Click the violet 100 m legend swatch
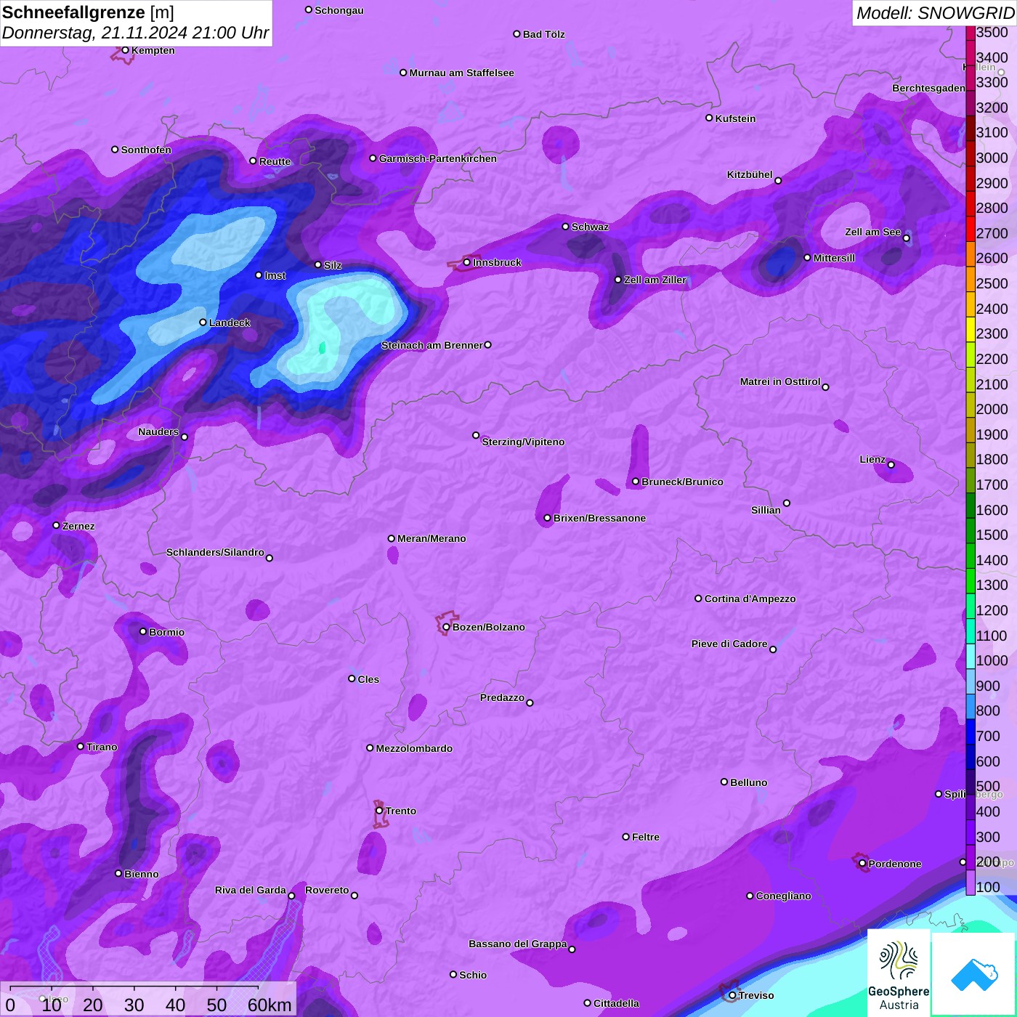 [x=971, y=883]
